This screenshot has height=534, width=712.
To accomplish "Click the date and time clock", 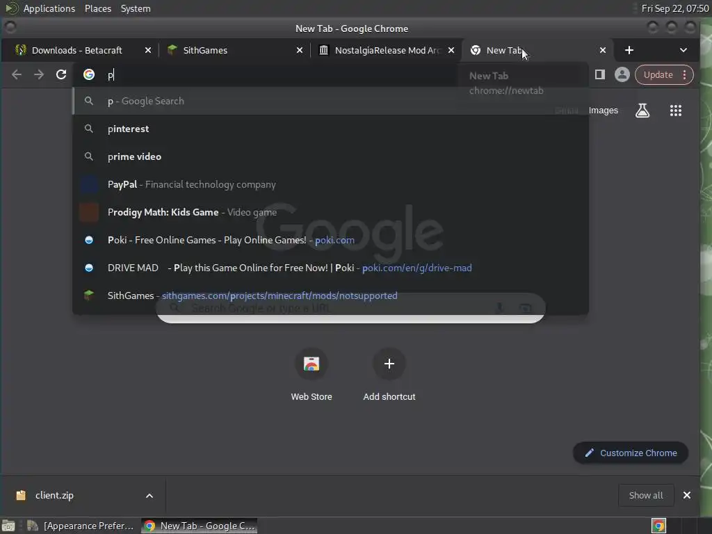I will pyautogui.click(x=674, y=8).
